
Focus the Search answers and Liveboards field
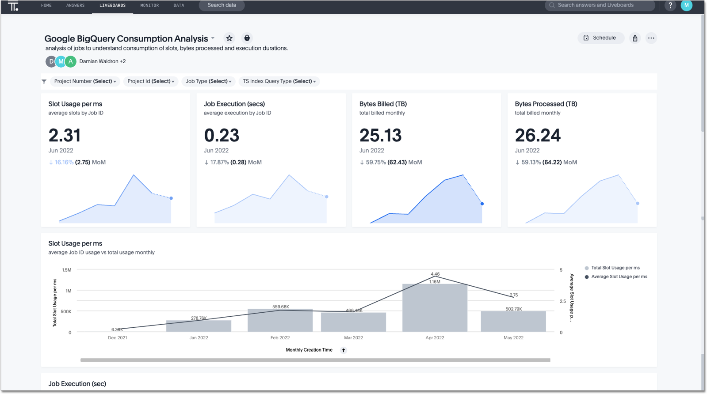tap(600, 5)
